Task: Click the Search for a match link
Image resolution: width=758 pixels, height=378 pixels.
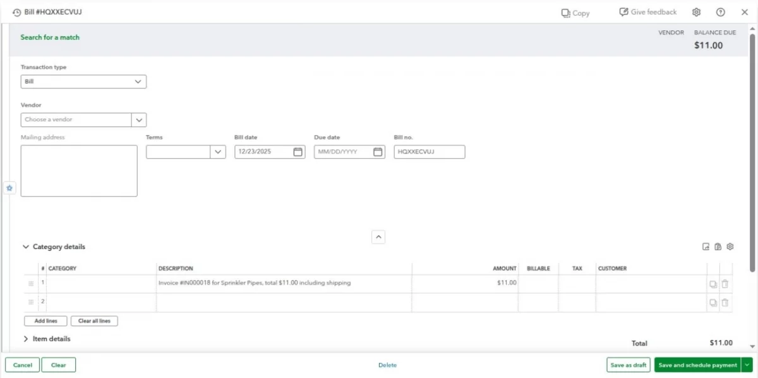Action: tap(50, 37)
